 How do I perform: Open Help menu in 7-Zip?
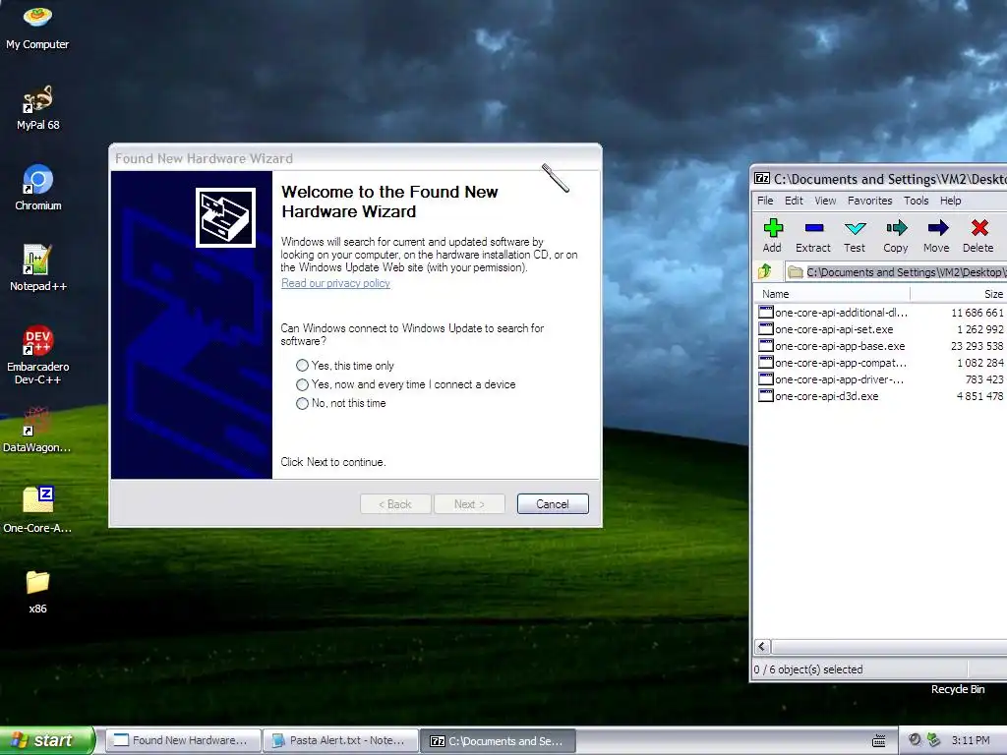point(951,201)
